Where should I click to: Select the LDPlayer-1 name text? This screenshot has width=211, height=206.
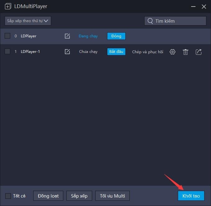30,52
